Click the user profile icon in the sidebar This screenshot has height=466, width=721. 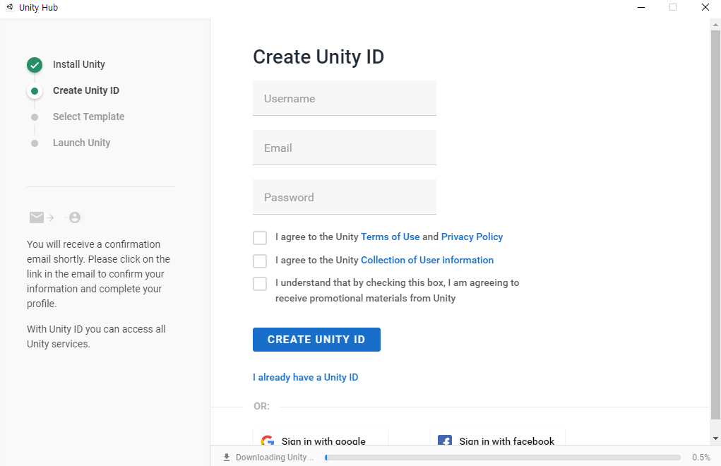pyautogui.click(x=75, y=217)
